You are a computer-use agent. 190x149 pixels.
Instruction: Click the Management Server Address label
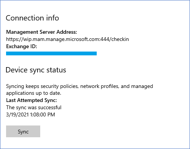coord(41,32)
